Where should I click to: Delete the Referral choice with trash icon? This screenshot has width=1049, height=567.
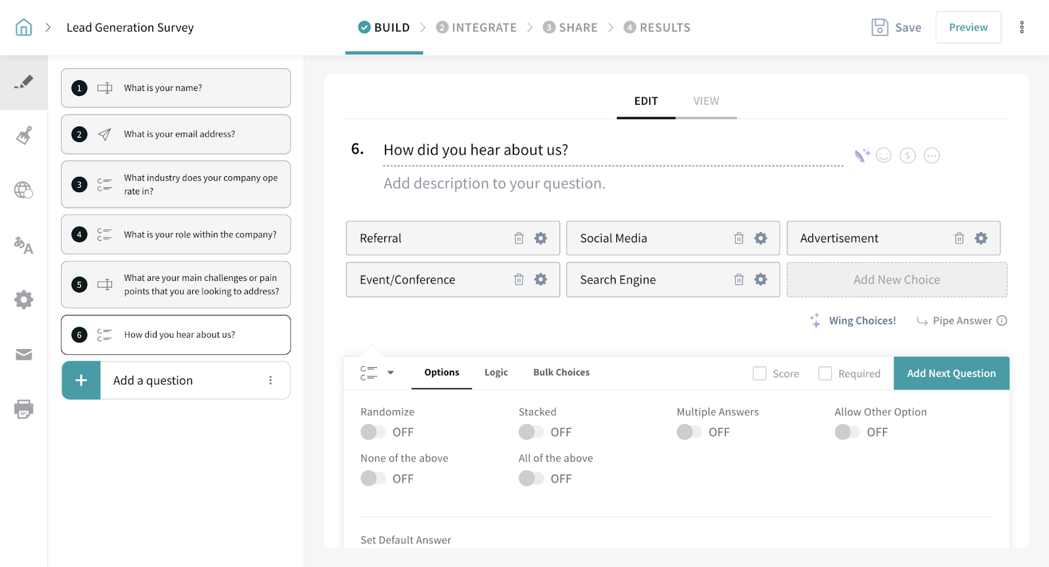(519, 238)
